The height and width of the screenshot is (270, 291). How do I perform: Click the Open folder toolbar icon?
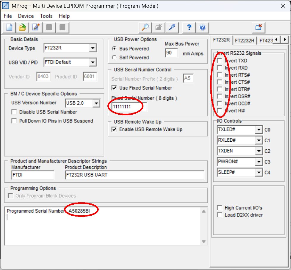22,28
